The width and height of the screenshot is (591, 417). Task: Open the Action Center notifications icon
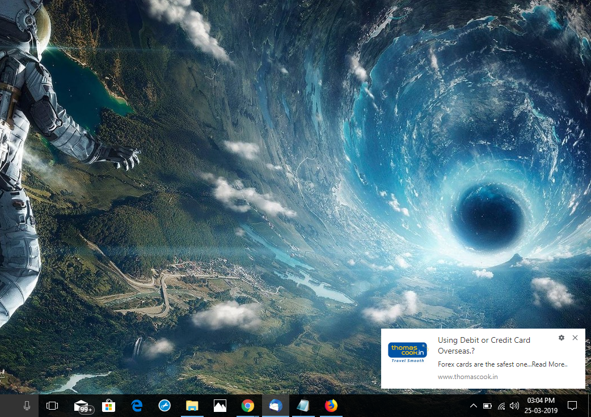tap(572, 406)
